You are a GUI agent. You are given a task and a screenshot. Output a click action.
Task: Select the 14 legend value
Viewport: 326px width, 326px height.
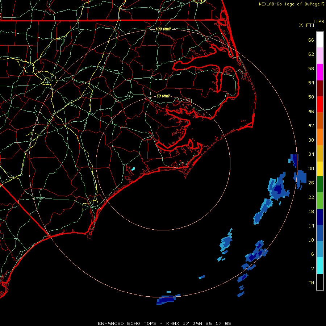click(311, 226)
